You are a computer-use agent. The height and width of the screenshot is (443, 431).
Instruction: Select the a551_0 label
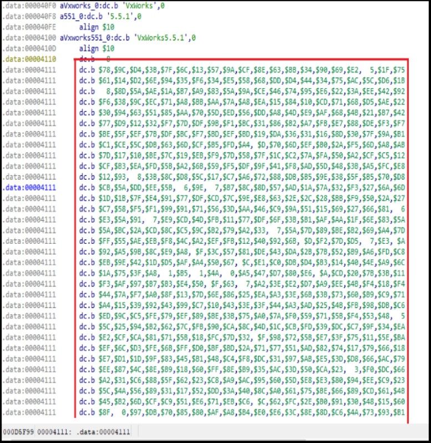[72, 17]
